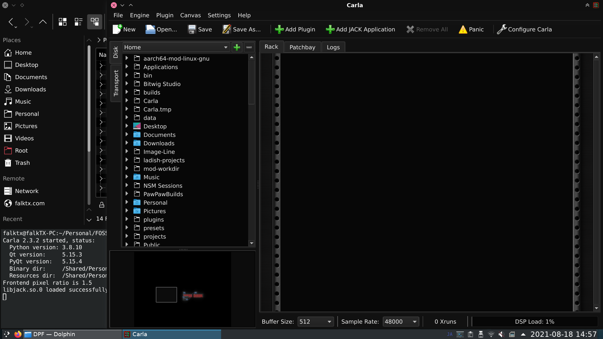
Task: Add a filesystem path with the green plus
Action: 236,47
